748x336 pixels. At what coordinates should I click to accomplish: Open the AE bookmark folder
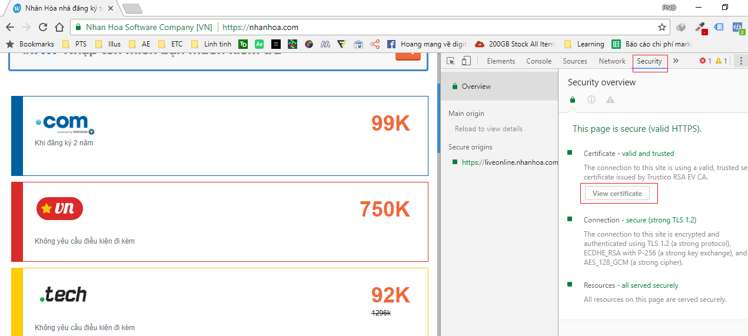139,44
